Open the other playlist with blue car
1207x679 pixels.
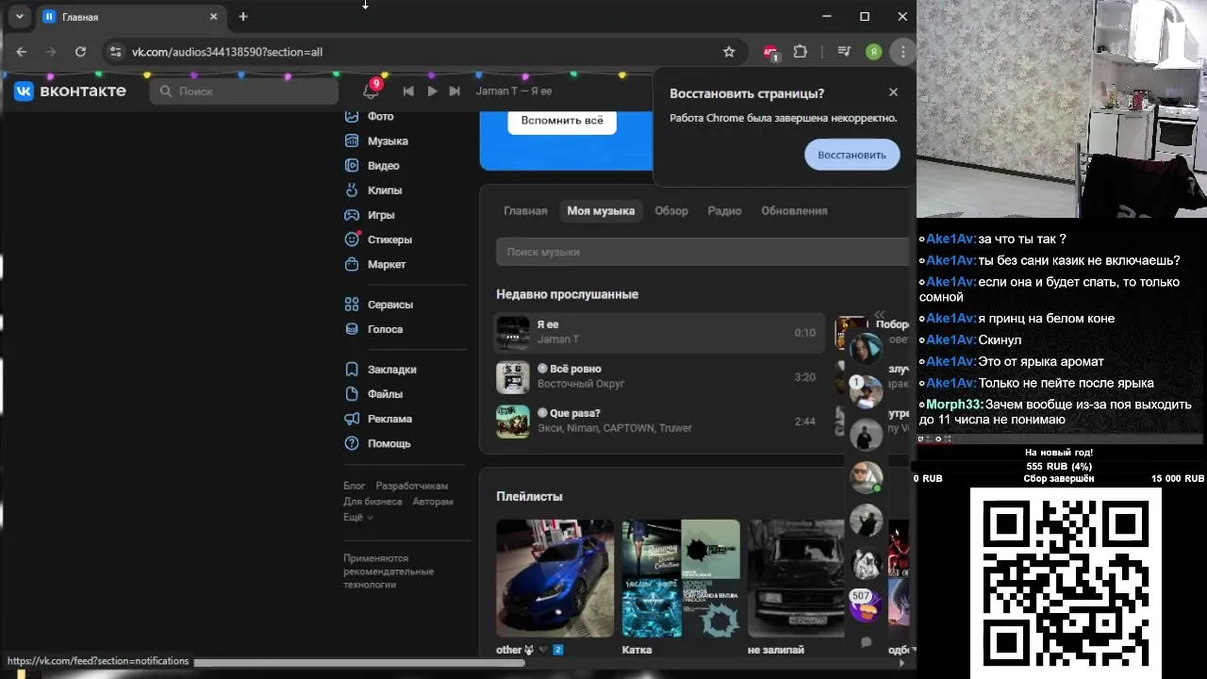[x=554, y=578]
